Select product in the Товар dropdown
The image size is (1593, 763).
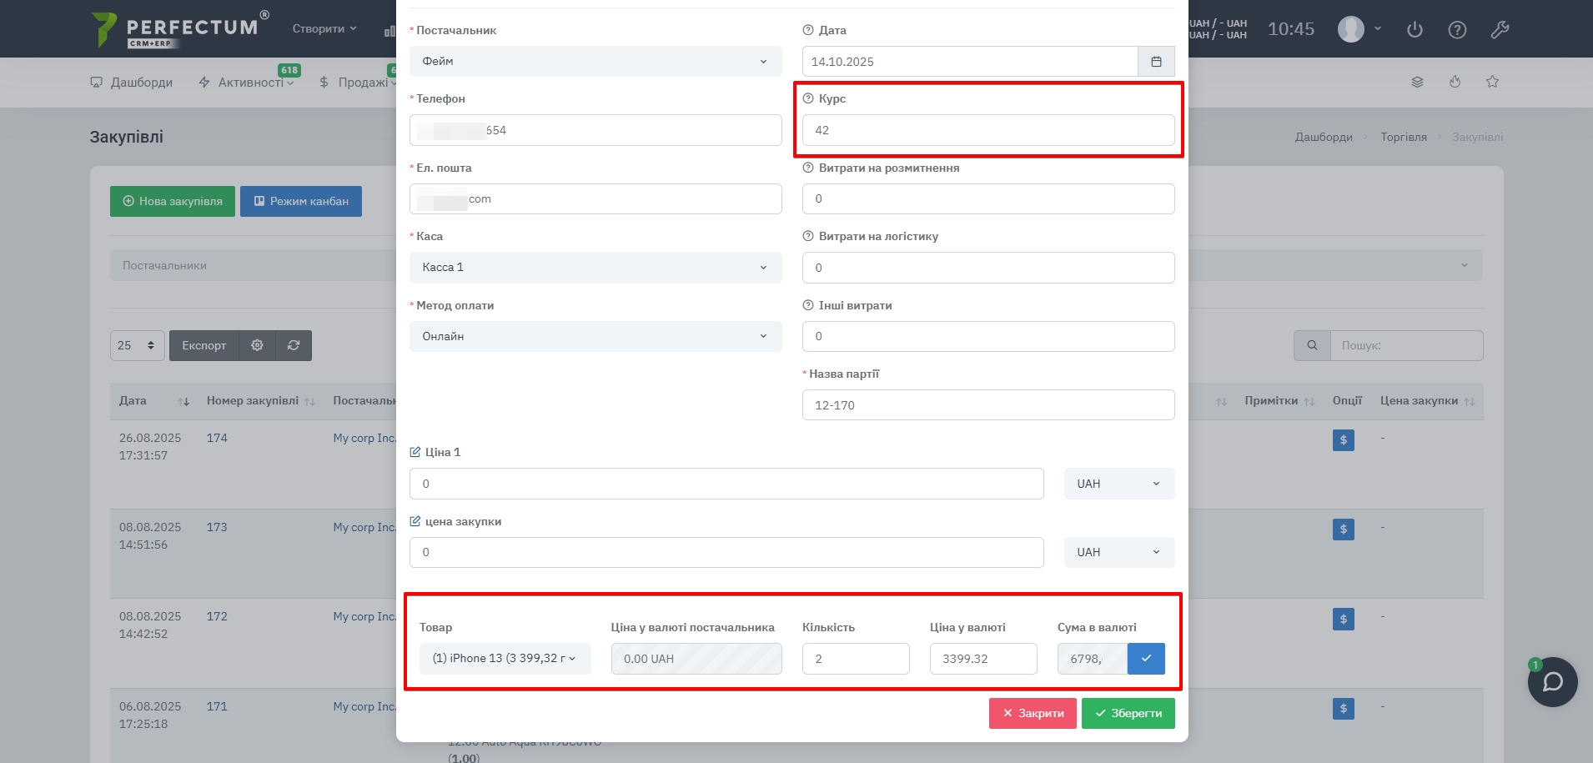[505, 659]
